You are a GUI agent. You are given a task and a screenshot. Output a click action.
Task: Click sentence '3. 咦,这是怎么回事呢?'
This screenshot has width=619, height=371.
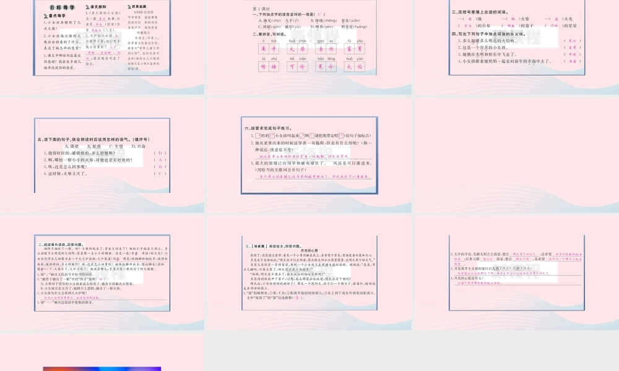click(65, 167)
